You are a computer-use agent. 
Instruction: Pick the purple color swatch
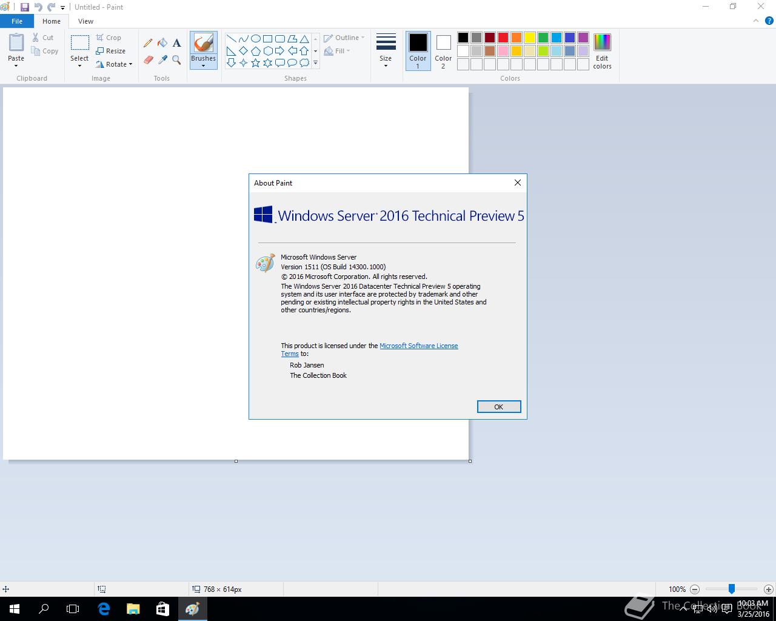coord(583,38)
